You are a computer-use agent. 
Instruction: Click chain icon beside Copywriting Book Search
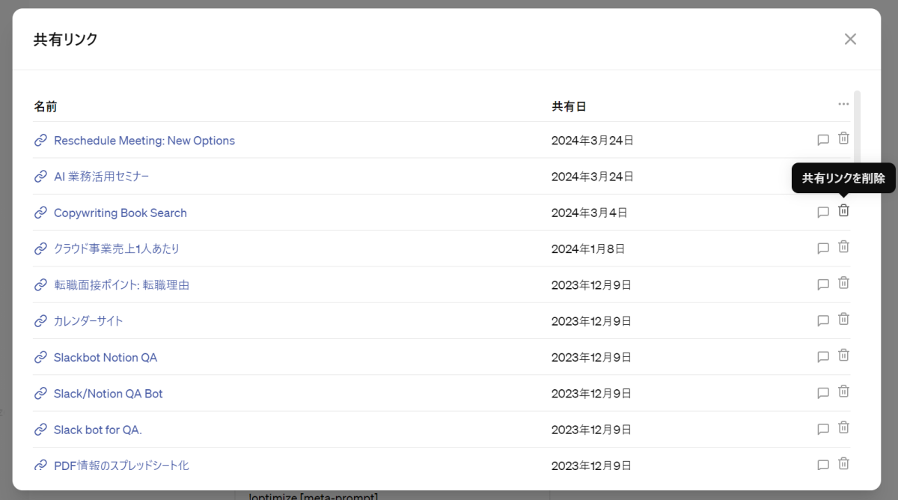[40, 213]
